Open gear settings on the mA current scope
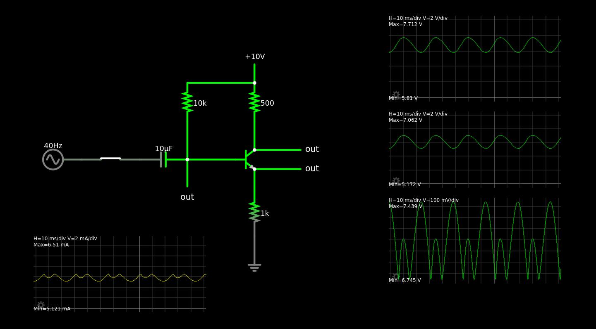 point(41,305)
